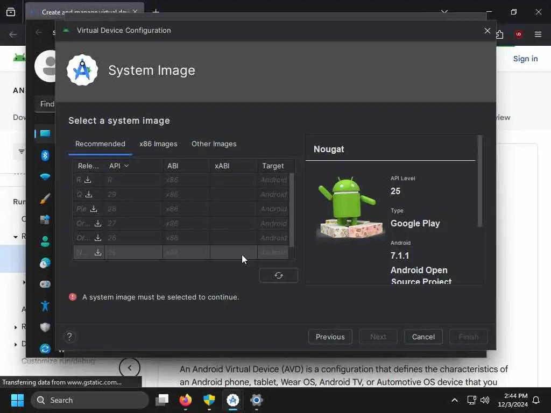551x413 pixels.
Task: Download the Q API 29 image
Action: point(89,194)
